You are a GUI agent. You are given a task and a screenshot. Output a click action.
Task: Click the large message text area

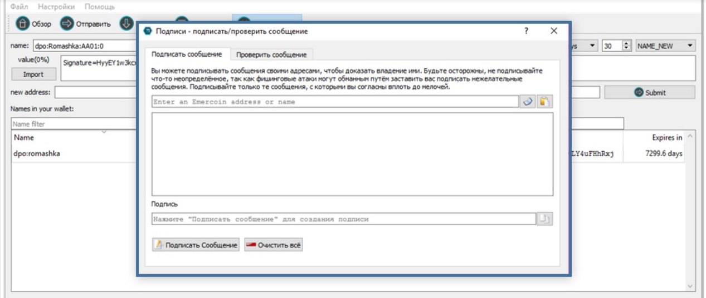[x=352, y=154]
